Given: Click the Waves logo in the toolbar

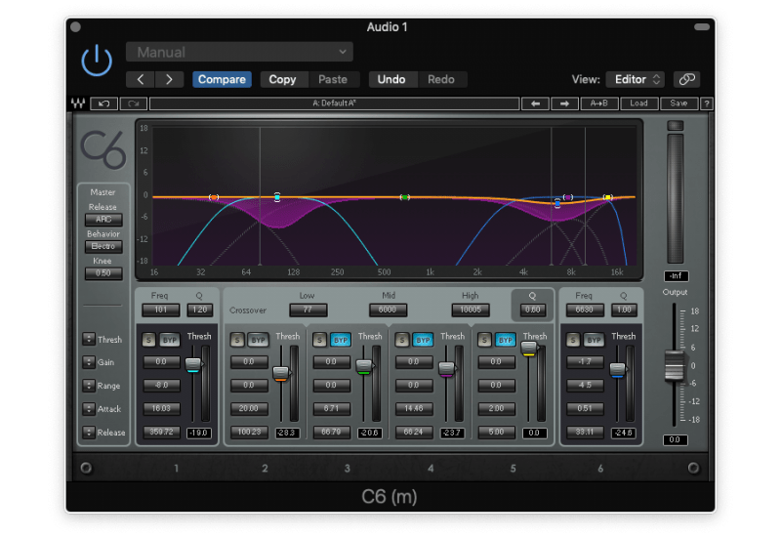Looking at the screenshot, I should pyautogui.click(x=78, y=103).
